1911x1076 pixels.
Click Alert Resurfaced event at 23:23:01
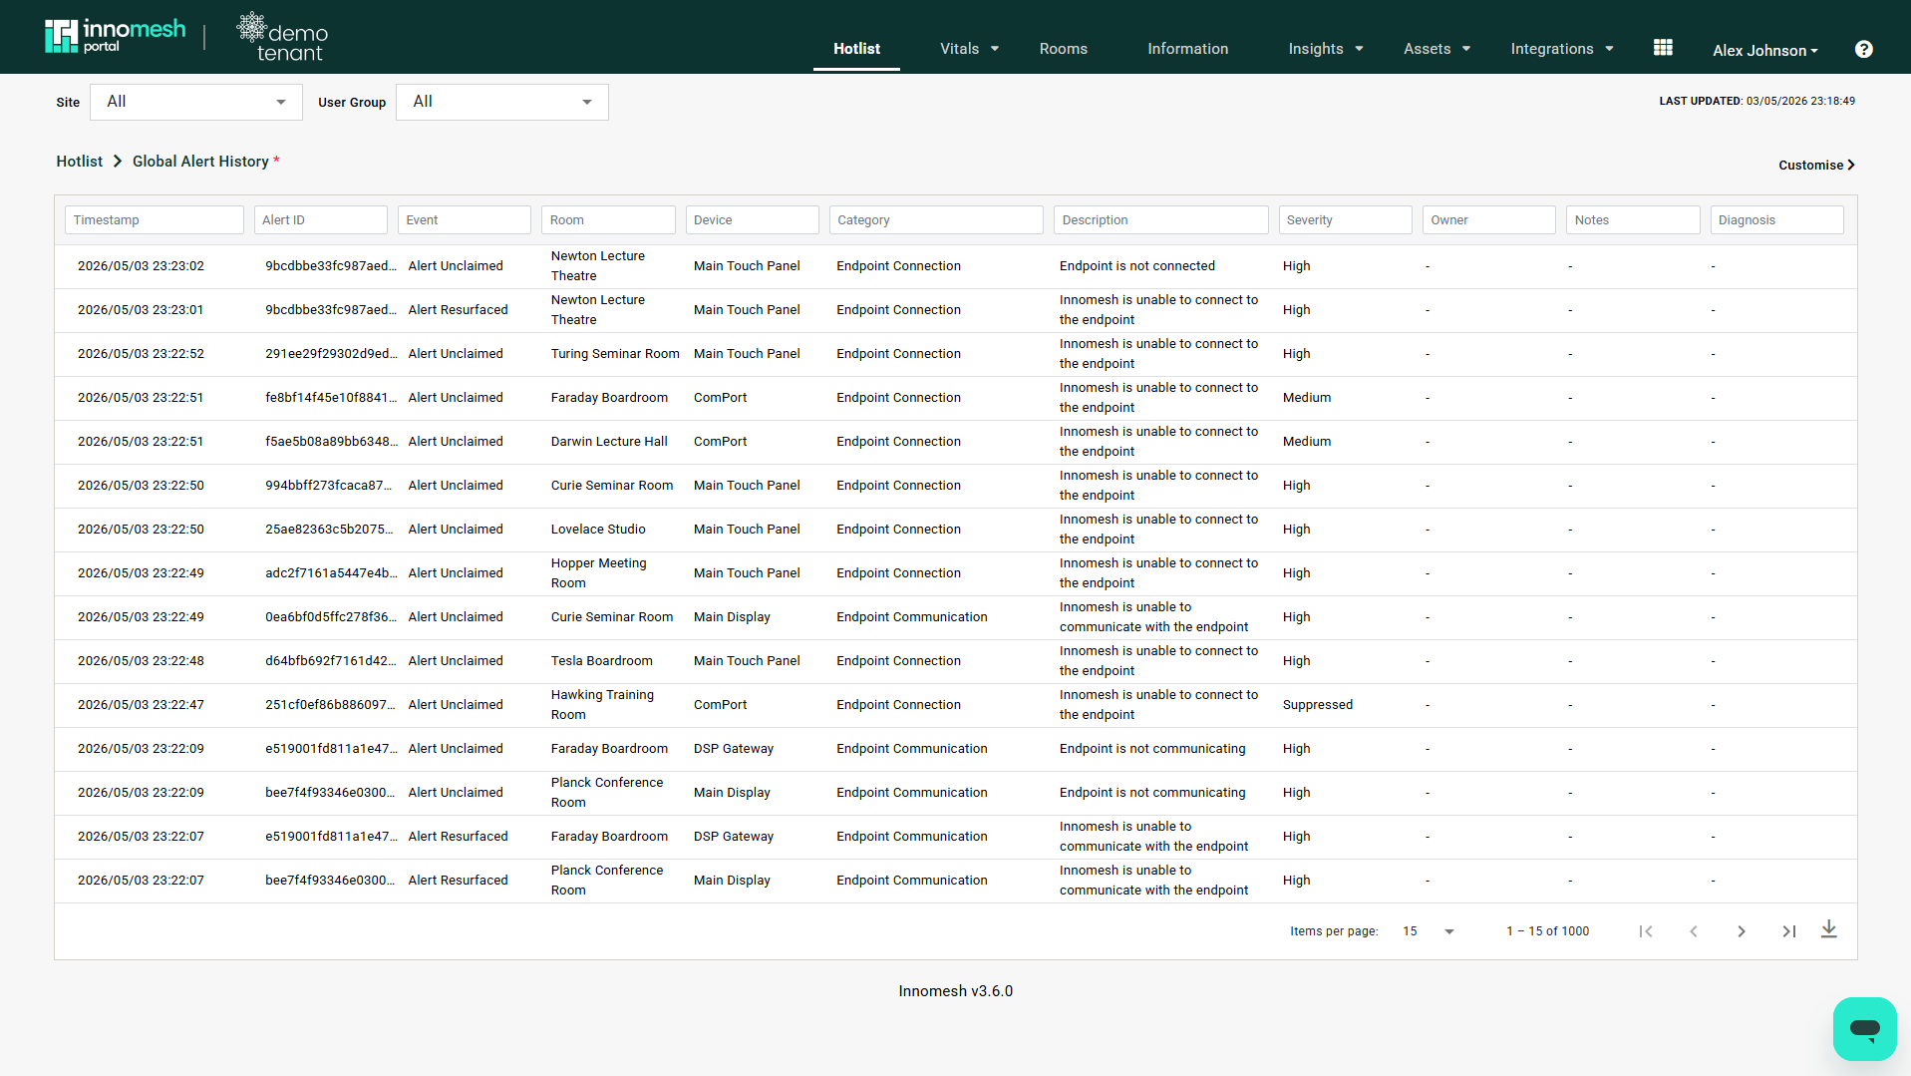(458, 310)
